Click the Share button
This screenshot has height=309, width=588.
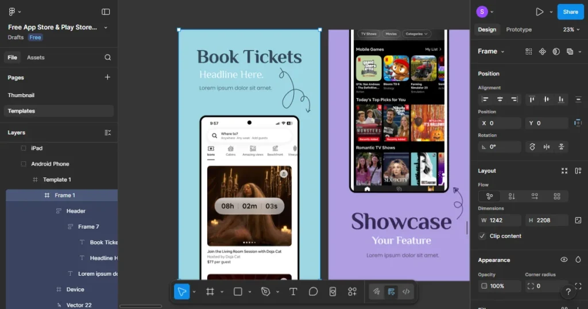[x=570, y=12]
